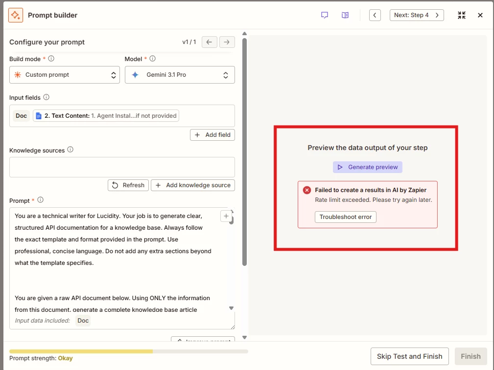The height and width of the screenshot is (370, 494).
Task: Click Skip Test and Finish
Action: click(x=410, y=356)
